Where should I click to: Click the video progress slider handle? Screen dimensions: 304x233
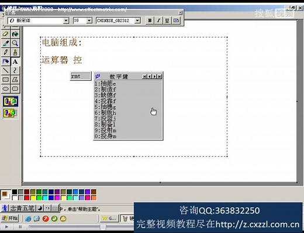click(103, 227)
